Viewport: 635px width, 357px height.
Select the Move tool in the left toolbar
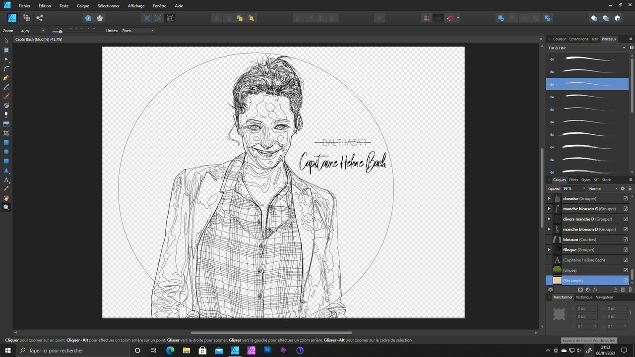6,41
